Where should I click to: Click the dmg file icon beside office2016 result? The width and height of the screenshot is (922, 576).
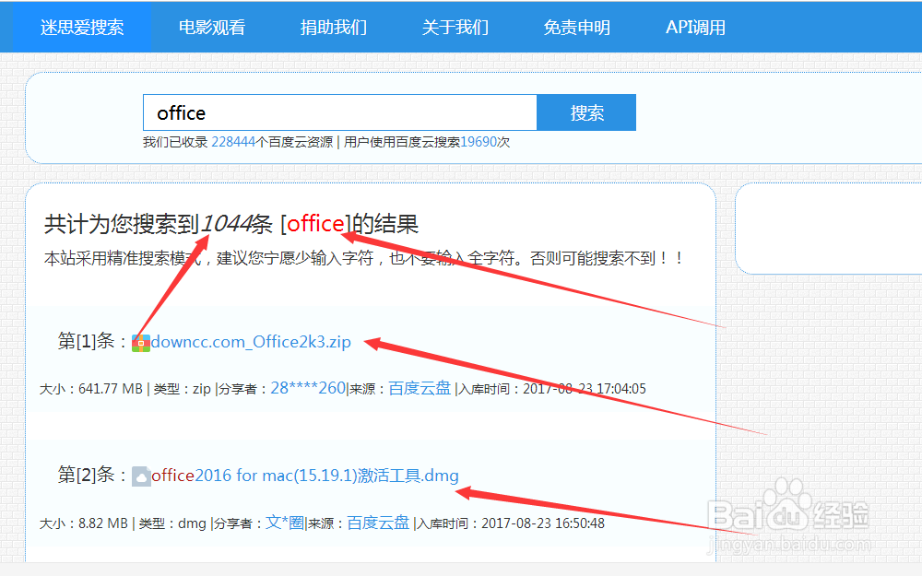143,475
